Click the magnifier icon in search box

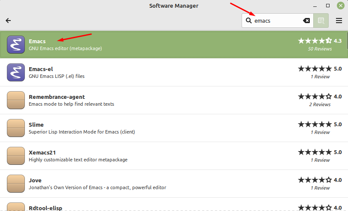[248, 21]
